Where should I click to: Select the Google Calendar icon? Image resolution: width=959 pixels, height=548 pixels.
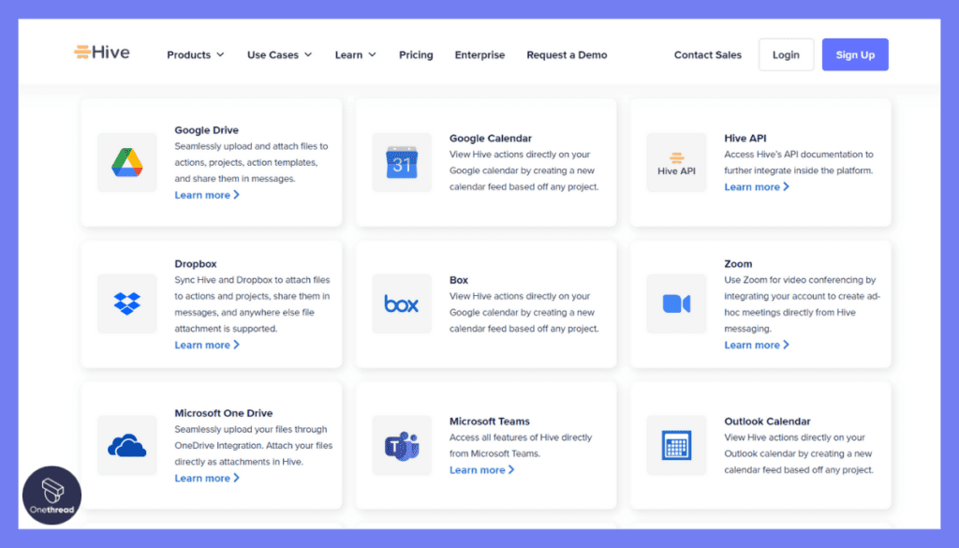click(x=402, y=163)
